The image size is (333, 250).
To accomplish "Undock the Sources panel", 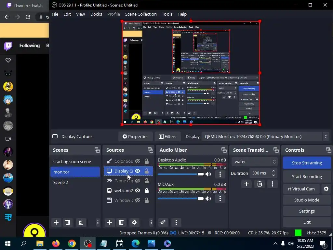I will 150,150.
